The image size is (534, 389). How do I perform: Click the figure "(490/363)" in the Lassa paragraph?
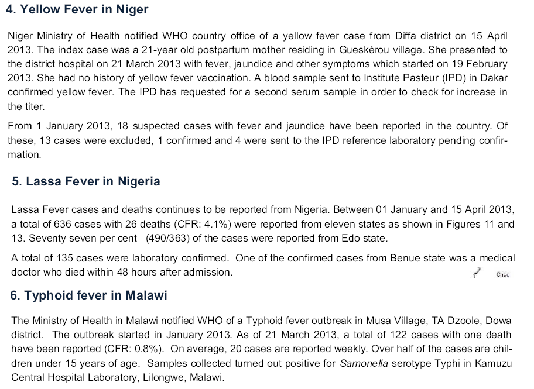coord(167,238)
